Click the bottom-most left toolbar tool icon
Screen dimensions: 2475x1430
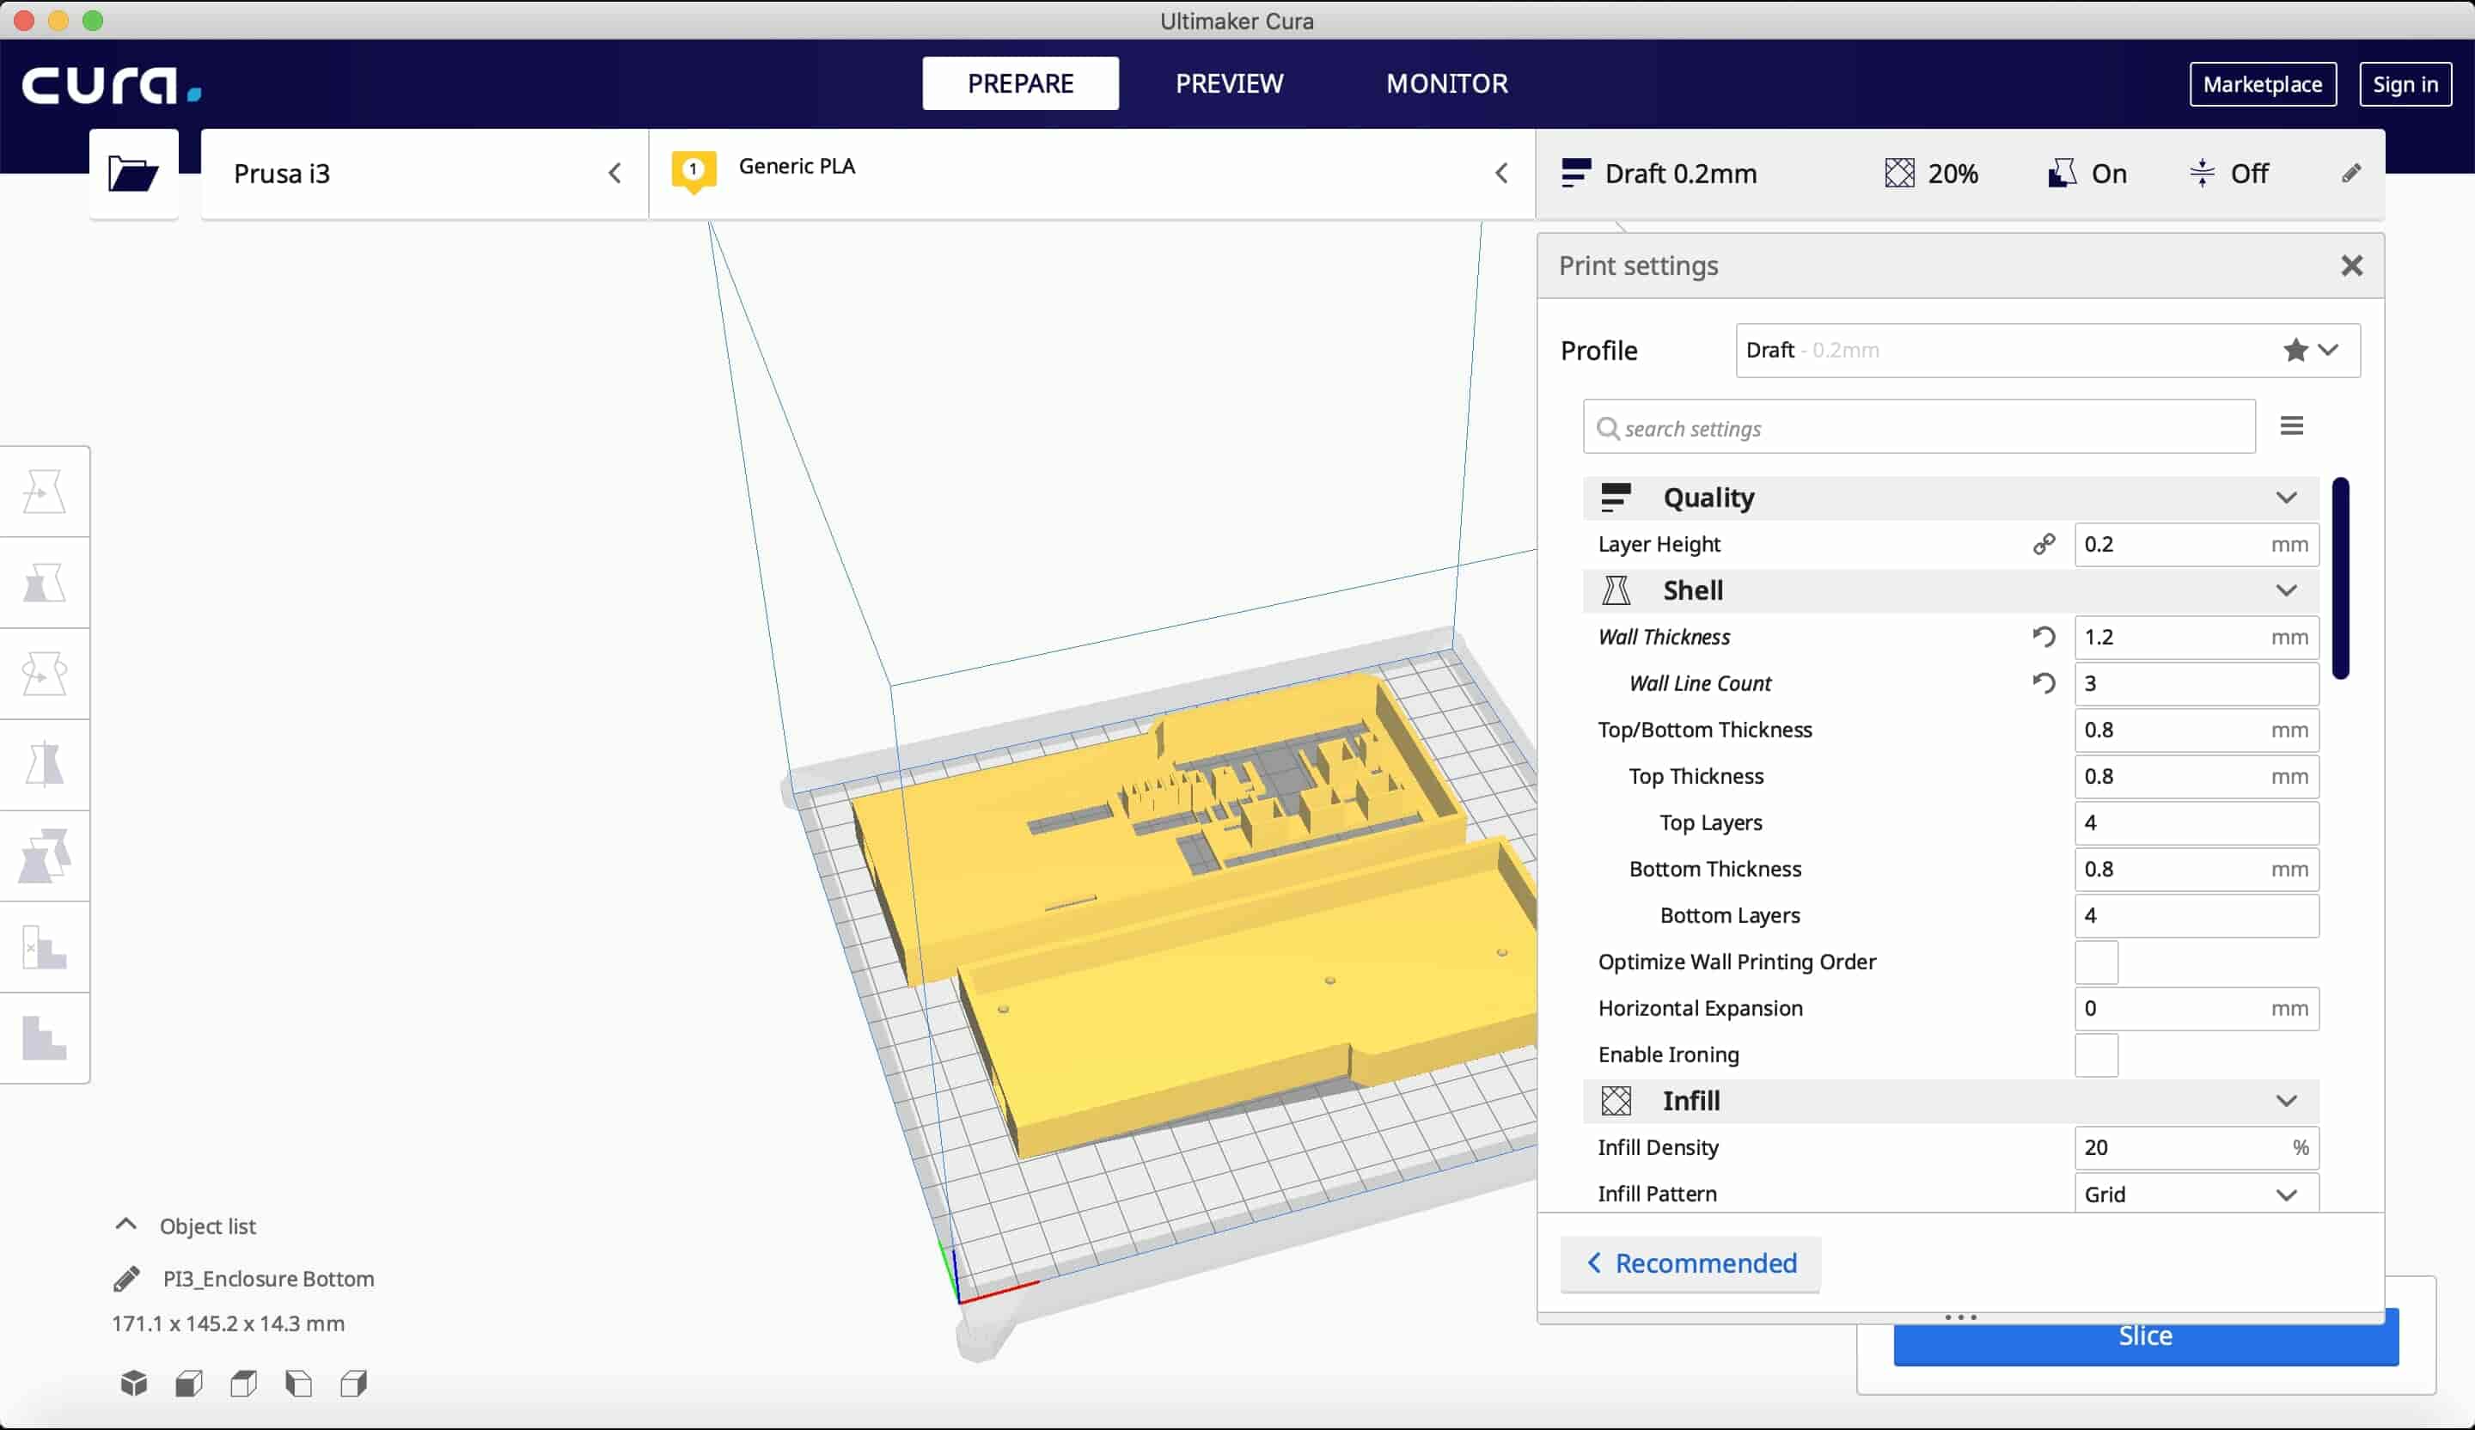pyautogui.click(x=44, y=1039)
